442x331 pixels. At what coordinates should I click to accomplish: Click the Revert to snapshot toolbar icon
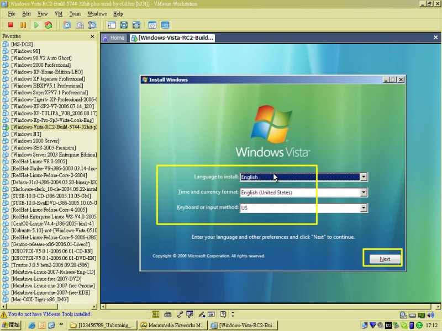click(80, 25)
